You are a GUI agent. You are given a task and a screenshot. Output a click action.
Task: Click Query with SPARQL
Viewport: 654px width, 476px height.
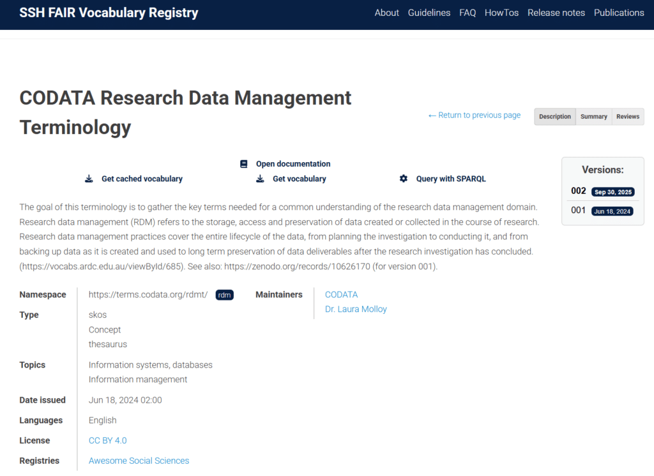(x=451, y=179)
